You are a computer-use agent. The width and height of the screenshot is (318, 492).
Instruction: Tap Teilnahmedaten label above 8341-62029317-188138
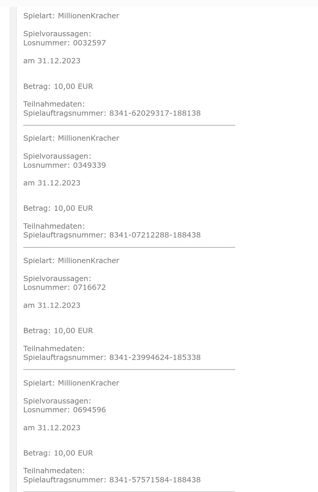point(54,104)
